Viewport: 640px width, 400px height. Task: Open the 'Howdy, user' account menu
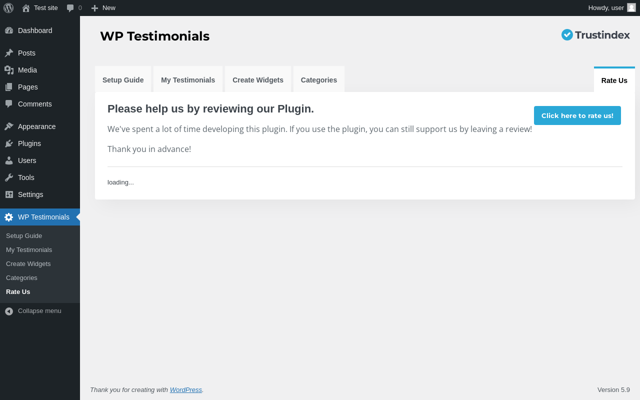pyautogui.click(x=612, y=8)
